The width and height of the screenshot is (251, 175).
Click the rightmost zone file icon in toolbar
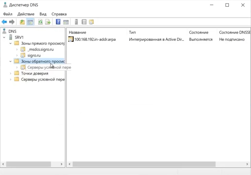91,22
